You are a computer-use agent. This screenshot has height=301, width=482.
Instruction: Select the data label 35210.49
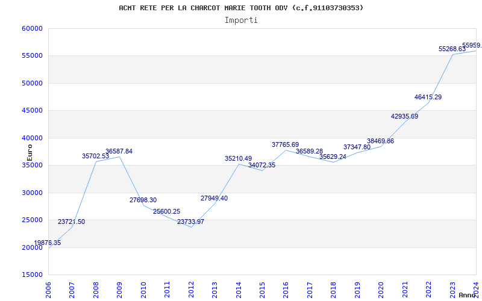pyautogui.click(x=238, y=159)
